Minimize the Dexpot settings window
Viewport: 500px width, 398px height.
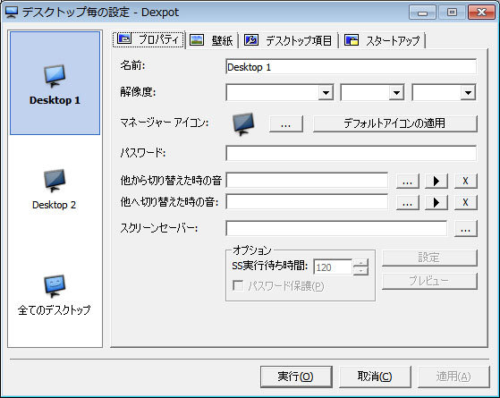tap(422, 13)
